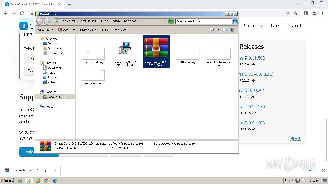Open 8.12.4.30 (EoL) release link

point(256,74)
